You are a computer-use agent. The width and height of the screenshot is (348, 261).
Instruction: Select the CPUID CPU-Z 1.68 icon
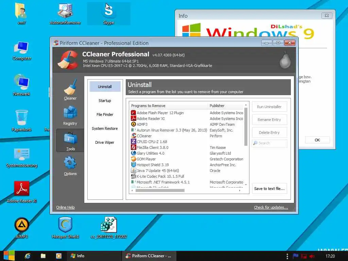133,142
